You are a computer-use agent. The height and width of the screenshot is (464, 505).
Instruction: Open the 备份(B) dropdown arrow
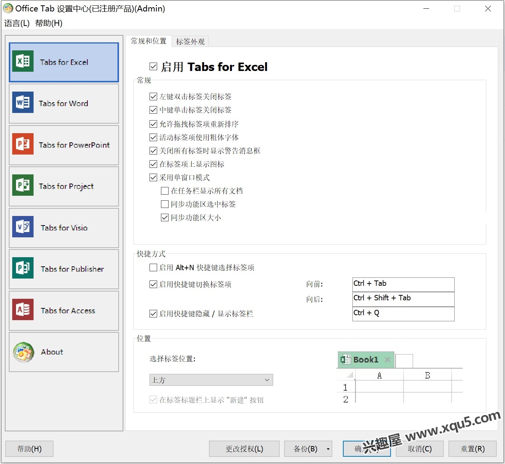tap(328, 449)
